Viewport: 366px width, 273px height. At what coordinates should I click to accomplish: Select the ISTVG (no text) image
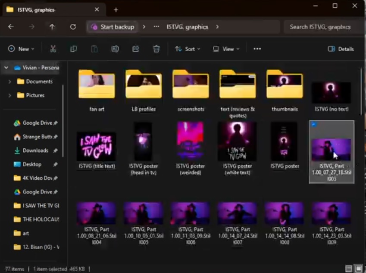coord(332,96)
